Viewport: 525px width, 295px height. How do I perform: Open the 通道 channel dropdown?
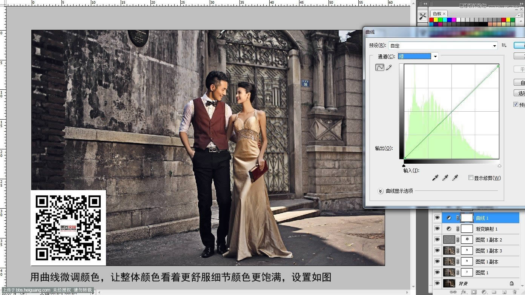pyautogui.click(x=418, y=57)
